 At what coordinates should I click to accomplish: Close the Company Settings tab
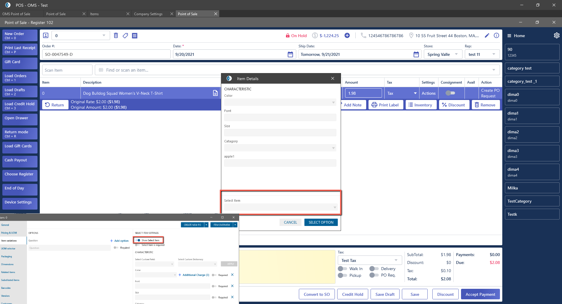pyautogui.click(x=172, y=14)
